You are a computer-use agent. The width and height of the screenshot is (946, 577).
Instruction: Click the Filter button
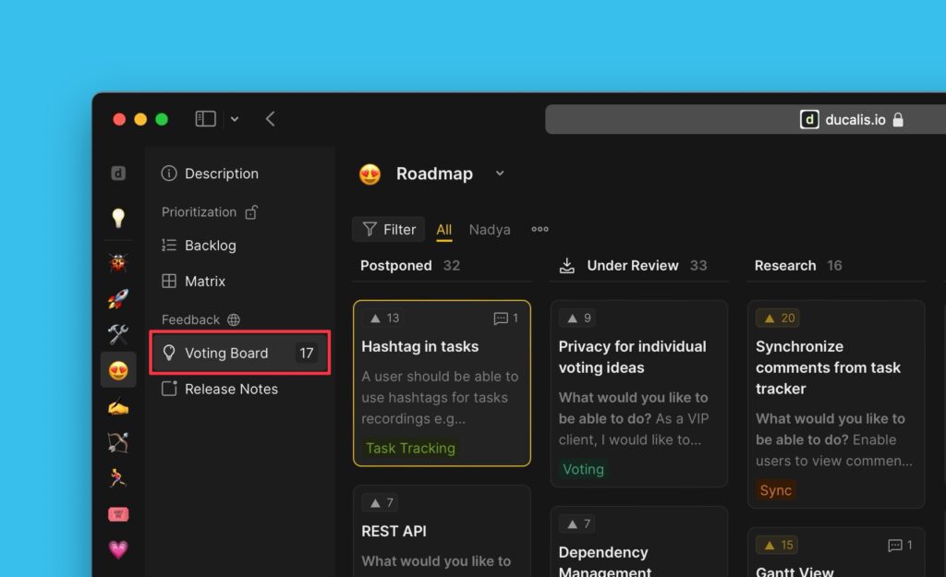coord(389,230)
